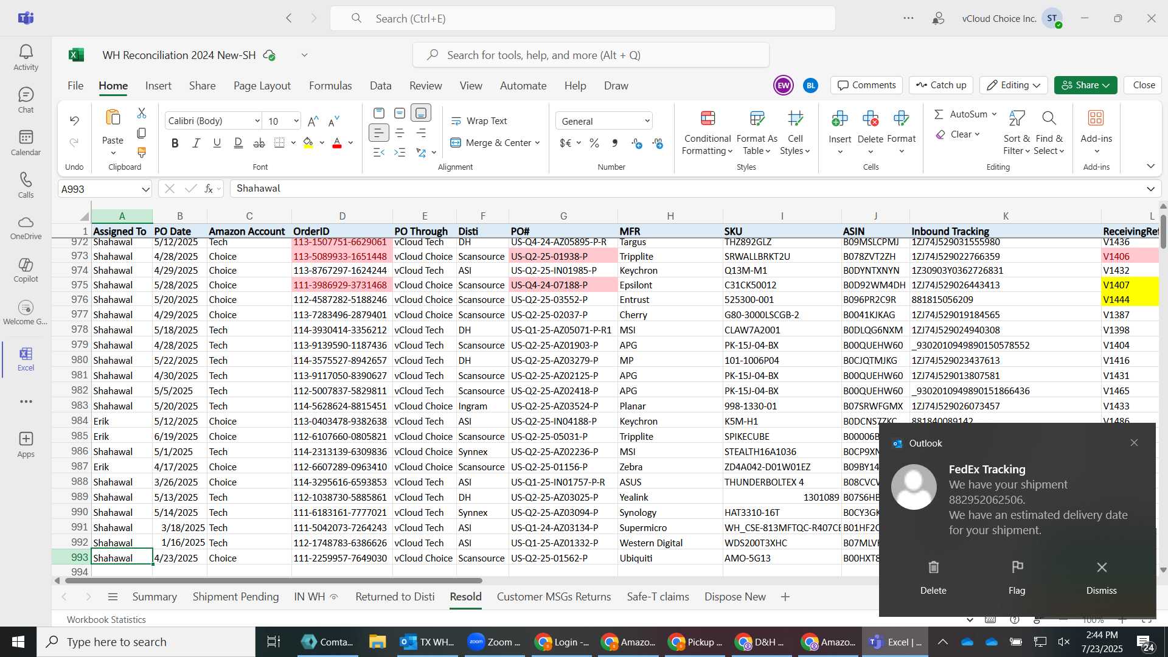Open the Editing mode dropdown
The image size is (1168, 657).
[1014, 85]
